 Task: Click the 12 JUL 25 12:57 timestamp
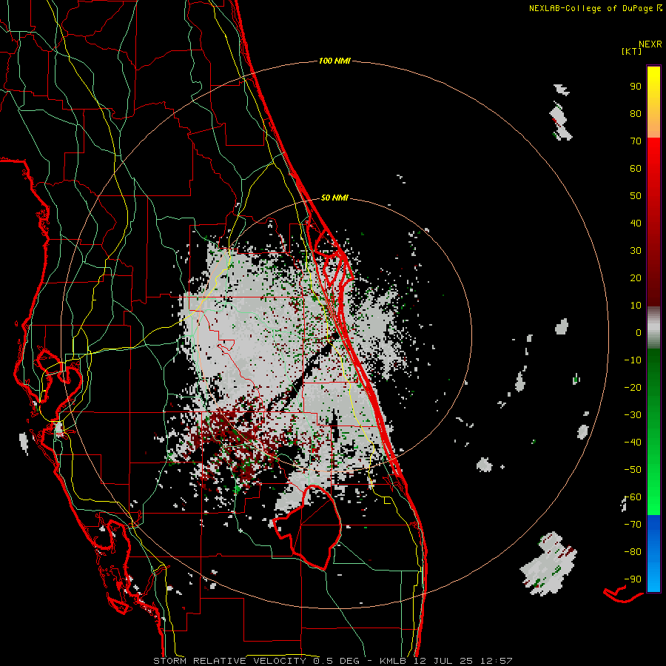(462, 661)
